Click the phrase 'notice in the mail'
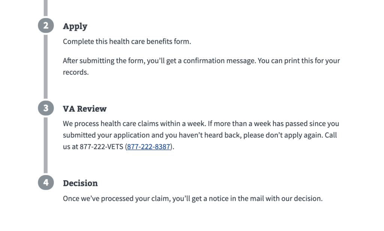 [x=234, y=199]
